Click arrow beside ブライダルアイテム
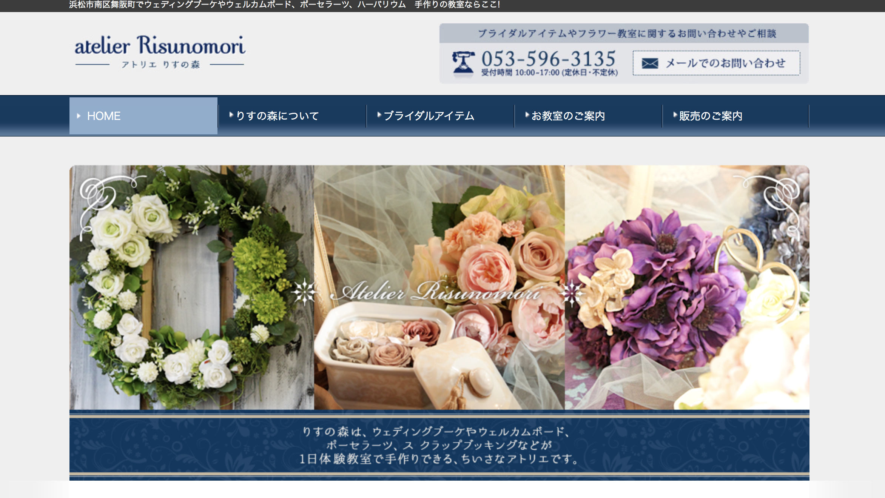 [379, 115]
